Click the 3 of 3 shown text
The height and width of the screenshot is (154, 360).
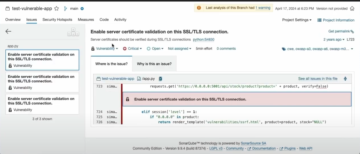coord(42,119)
